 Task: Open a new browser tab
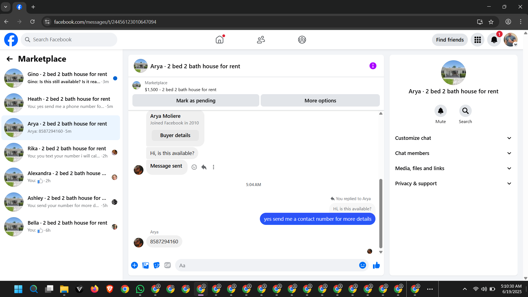coord(33,7)
